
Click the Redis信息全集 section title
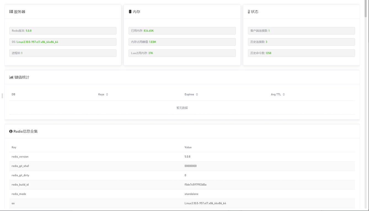pos(26,131)
